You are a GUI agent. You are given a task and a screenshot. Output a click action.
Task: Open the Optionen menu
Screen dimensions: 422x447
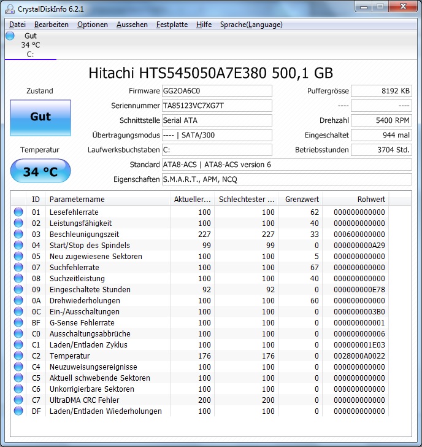pyautogui.click(x=93, y=25)
